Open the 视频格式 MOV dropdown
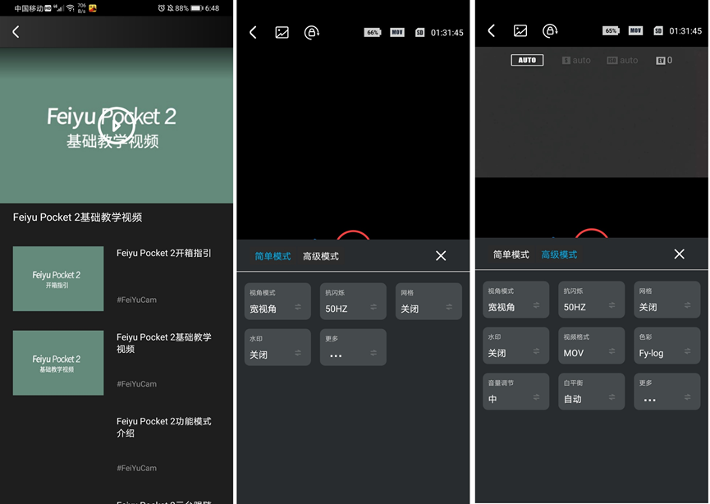 591,346
